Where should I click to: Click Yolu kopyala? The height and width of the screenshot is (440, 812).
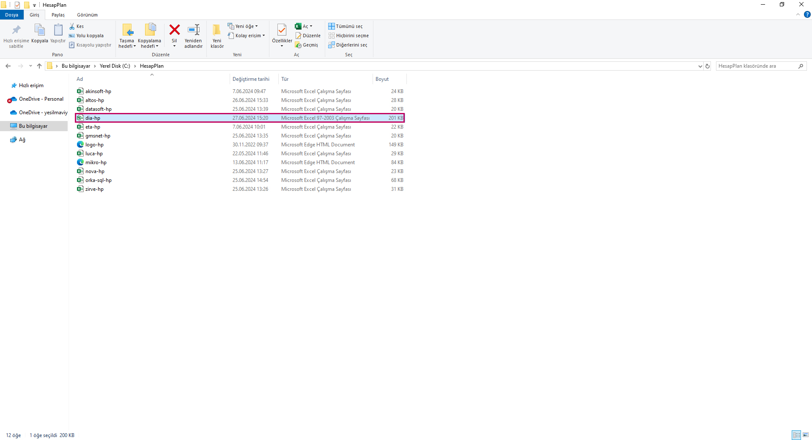pos(86,36)
